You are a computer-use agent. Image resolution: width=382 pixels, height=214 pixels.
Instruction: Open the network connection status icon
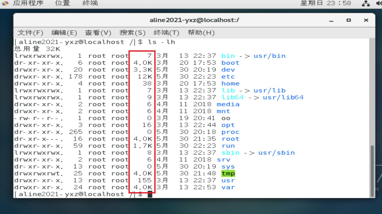click(366, 4)
